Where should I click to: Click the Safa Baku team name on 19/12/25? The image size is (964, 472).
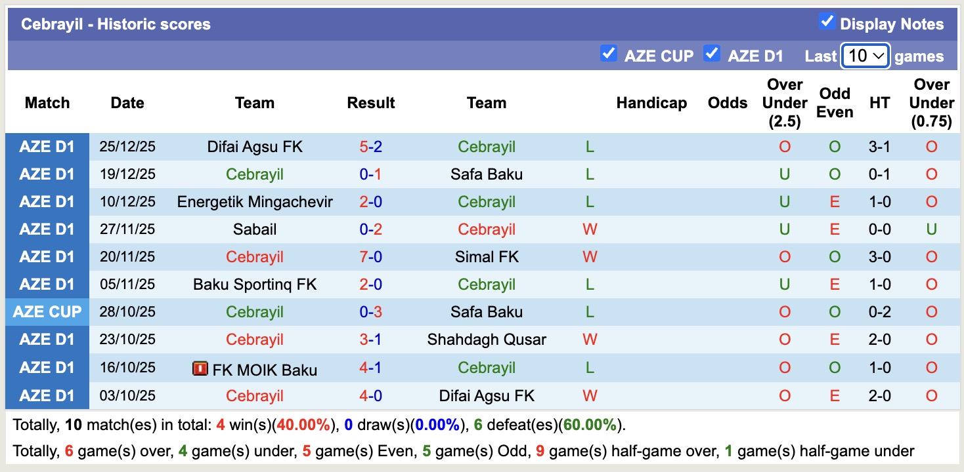coord(487,174)
